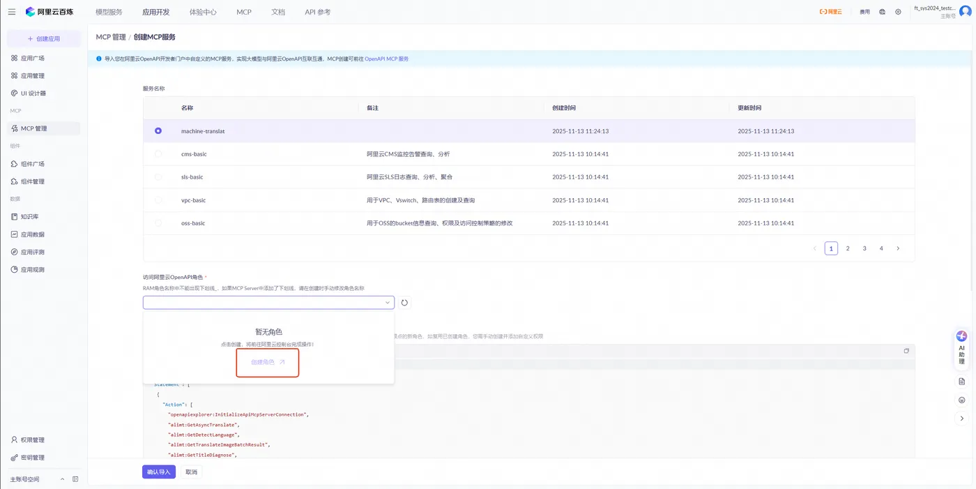Open settings gear icon in header
The width and height of the screenshot is (976, 489).
(898, 12)
